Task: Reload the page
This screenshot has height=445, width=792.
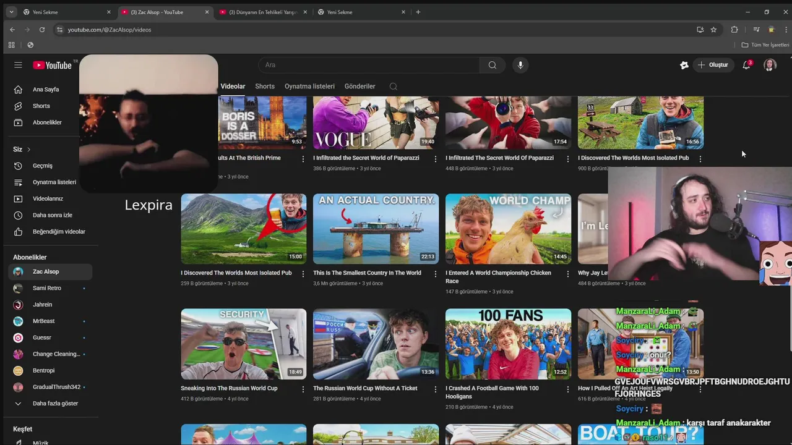Action: point(42,30)
